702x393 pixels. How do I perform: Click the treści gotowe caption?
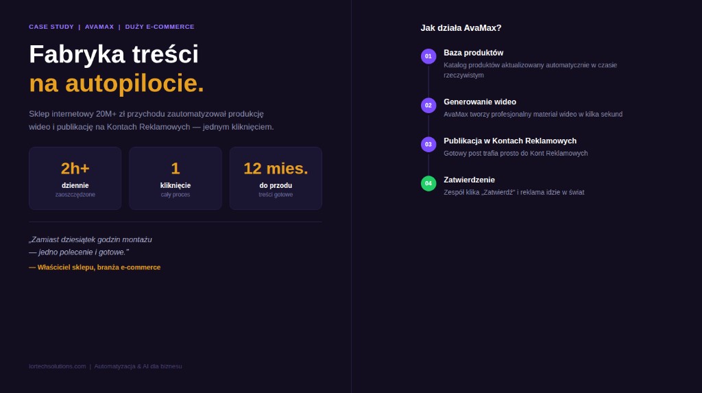tap(276, 195)
